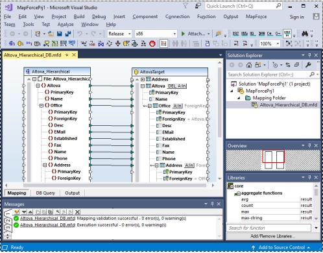Viewport: 323px width, 253px height.
Task: Click the red stop circle icon
Action: (x=152, y=44)
